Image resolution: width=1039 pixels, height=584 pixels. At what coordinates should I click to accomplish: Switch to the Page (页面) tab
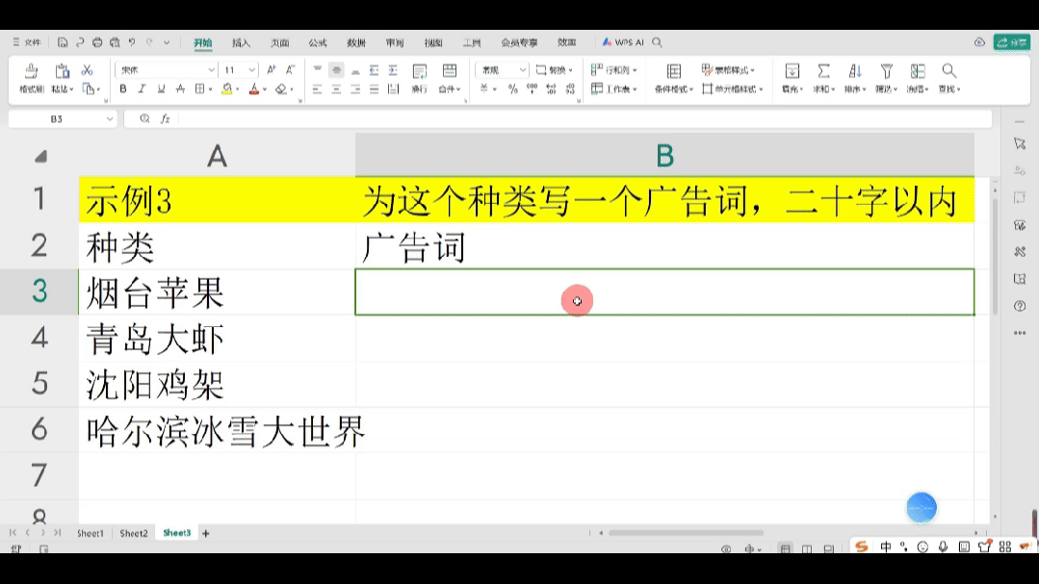tap(279, 42)
